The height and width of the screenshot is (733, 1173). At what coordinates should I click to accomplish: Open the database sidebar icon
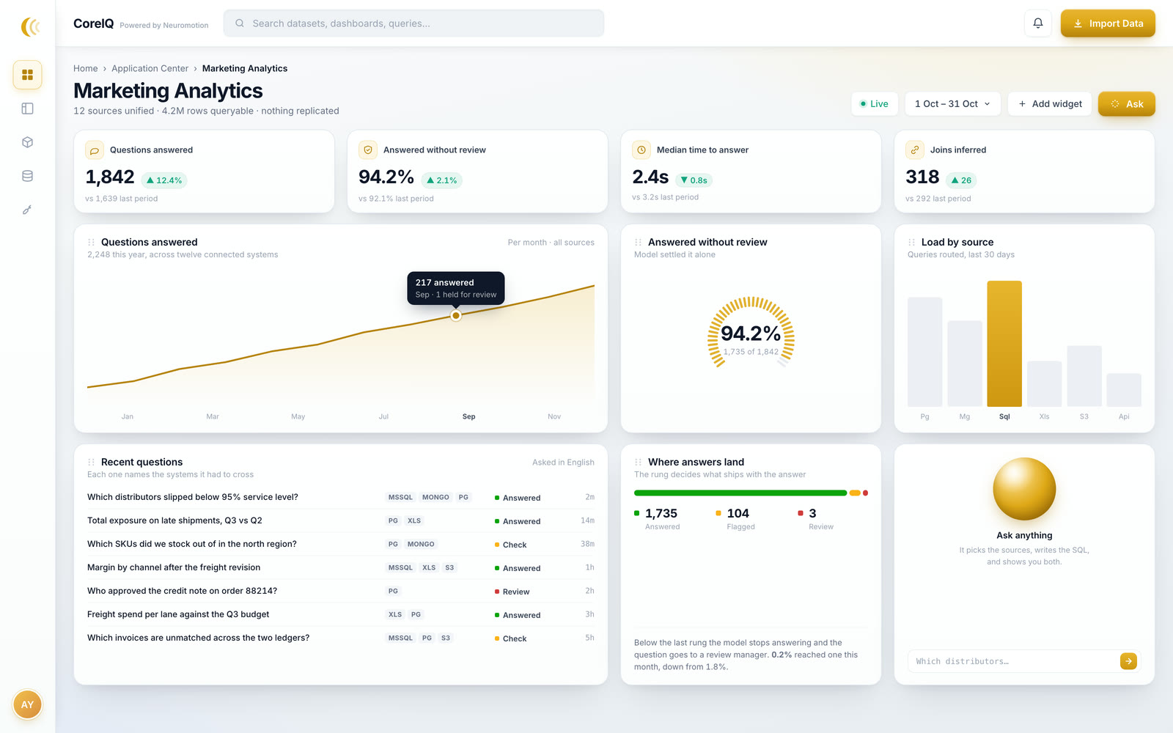click(x=27, y=176)
